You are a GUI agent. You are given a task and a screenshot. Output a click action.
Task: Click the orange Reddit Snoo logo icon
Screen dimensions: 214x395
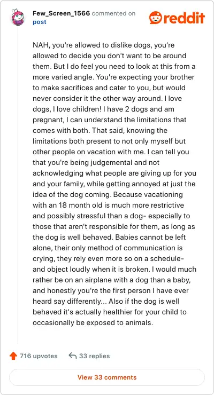click(156, 18)
